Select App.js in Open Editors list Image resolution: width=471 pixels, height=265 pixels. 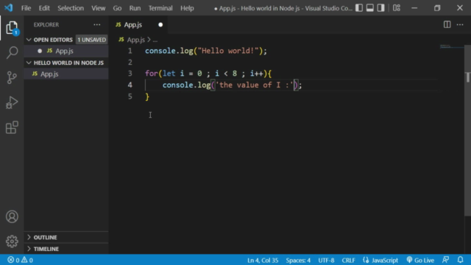[66, 51]
